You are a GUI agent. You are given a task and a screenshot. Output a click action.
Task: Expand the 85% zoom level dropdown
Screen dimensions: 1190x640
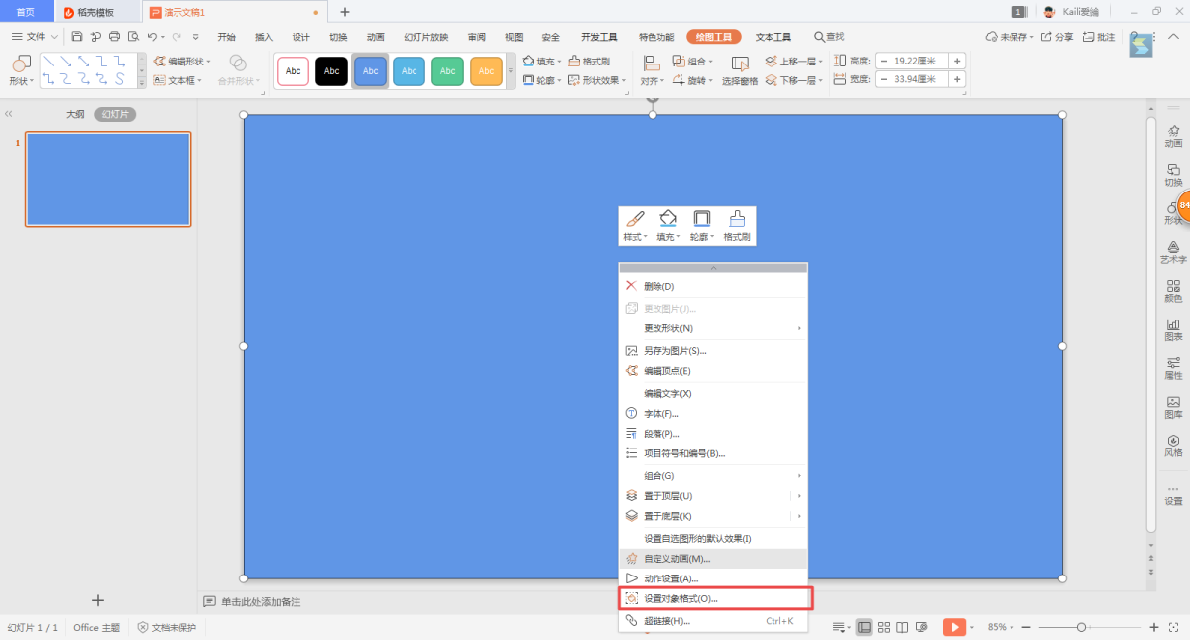[x=1003, y=627]
